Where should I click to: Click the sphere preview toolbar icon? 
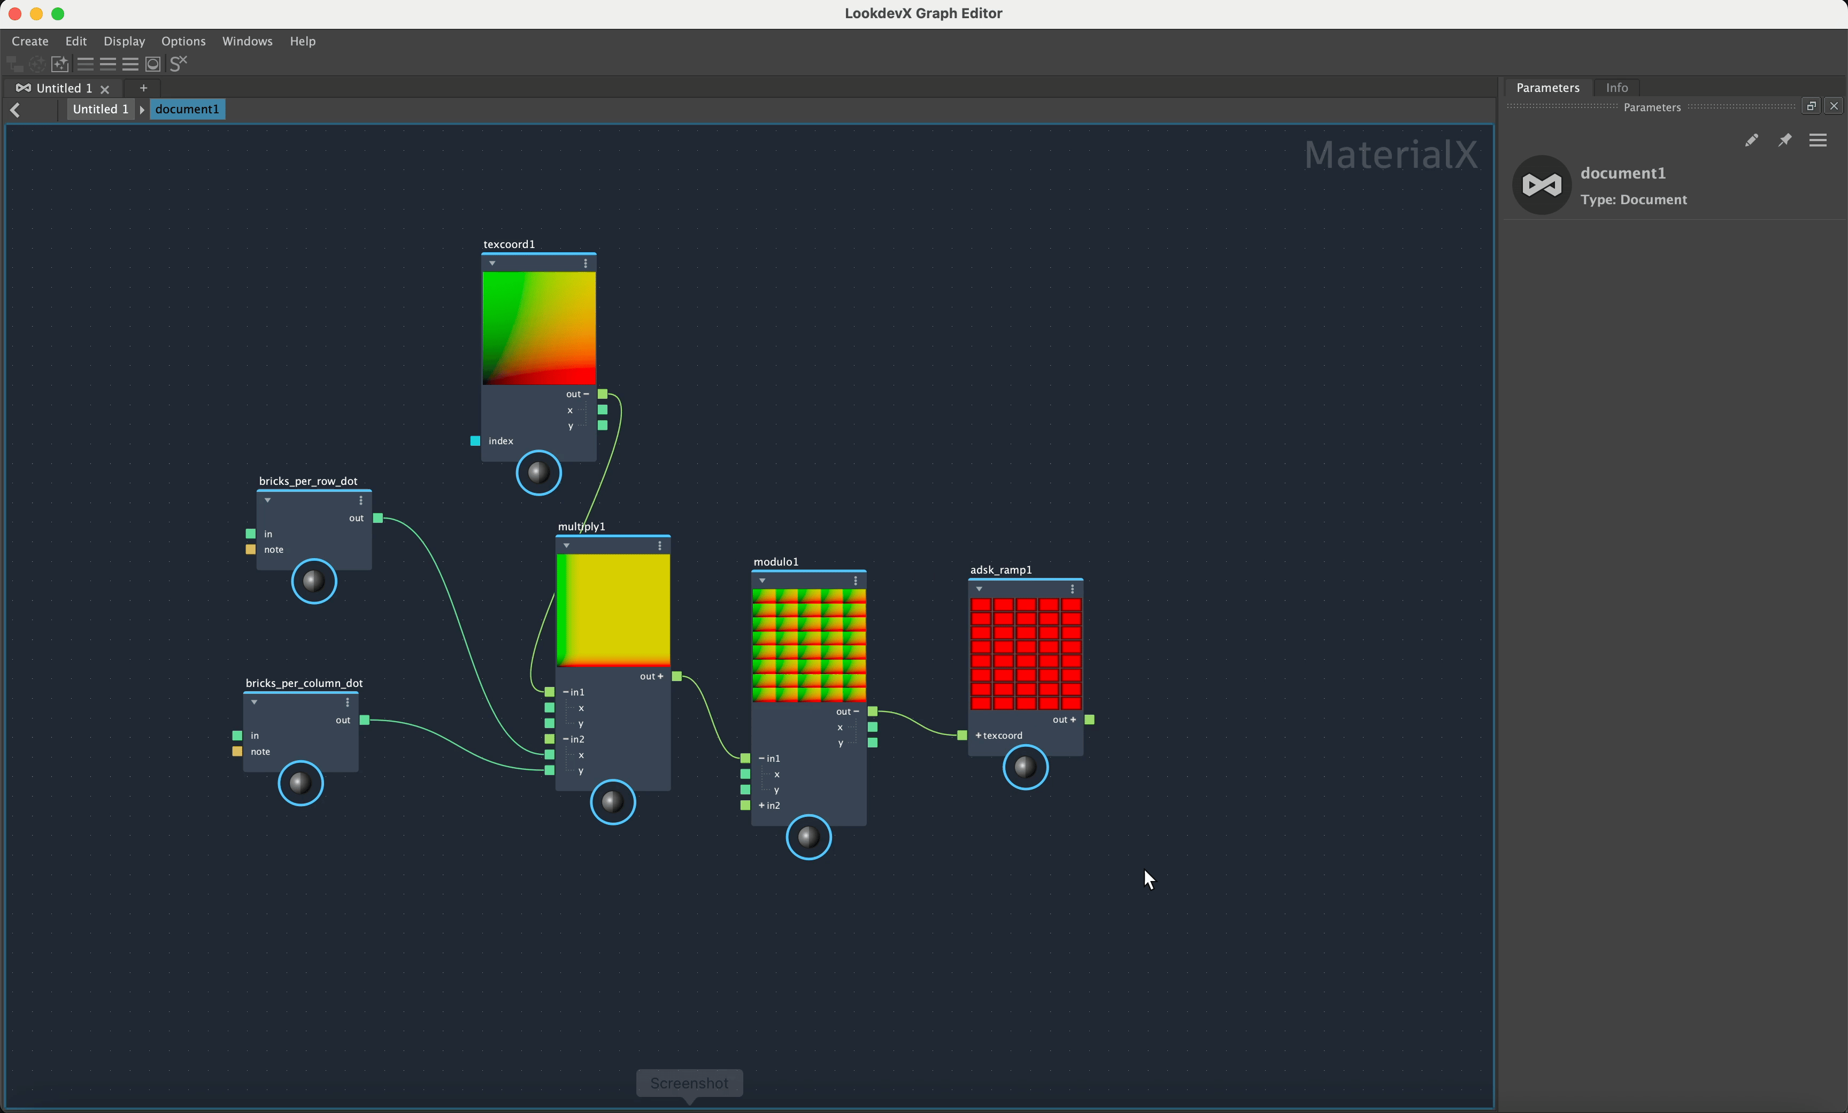(x=153, y=64)
